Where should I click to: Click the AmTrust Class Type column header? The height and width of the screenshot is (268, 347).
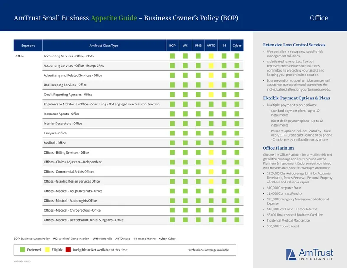pos(104,46)
